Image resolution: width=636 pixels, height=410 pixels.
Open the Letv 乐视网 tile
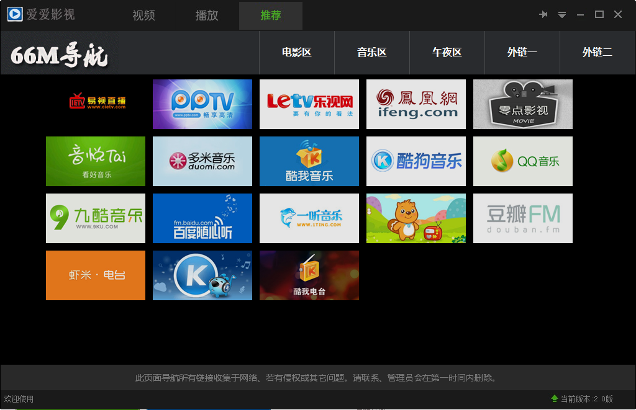coord(309,104)
